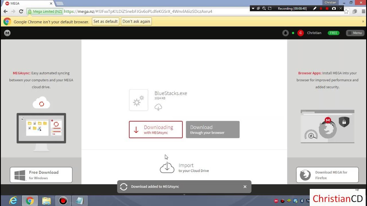367x206 pixels.
Task: Close the MEGA browser tab
Action: point(51,3)
